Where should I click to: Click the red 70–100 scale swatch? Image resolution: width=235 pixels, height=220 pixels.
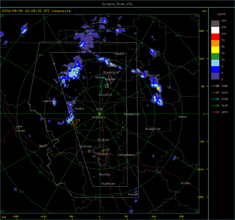pyautogui.click(x=215, y=37)
